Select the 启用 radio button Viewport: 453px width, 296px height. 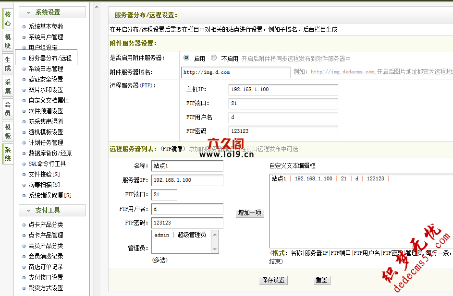[x=186, y=58]
